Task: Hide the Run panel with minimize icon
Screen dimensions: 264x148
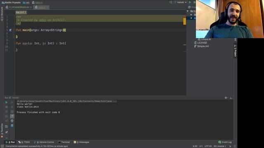Action: pyautogui.click(x=231, y=98)
